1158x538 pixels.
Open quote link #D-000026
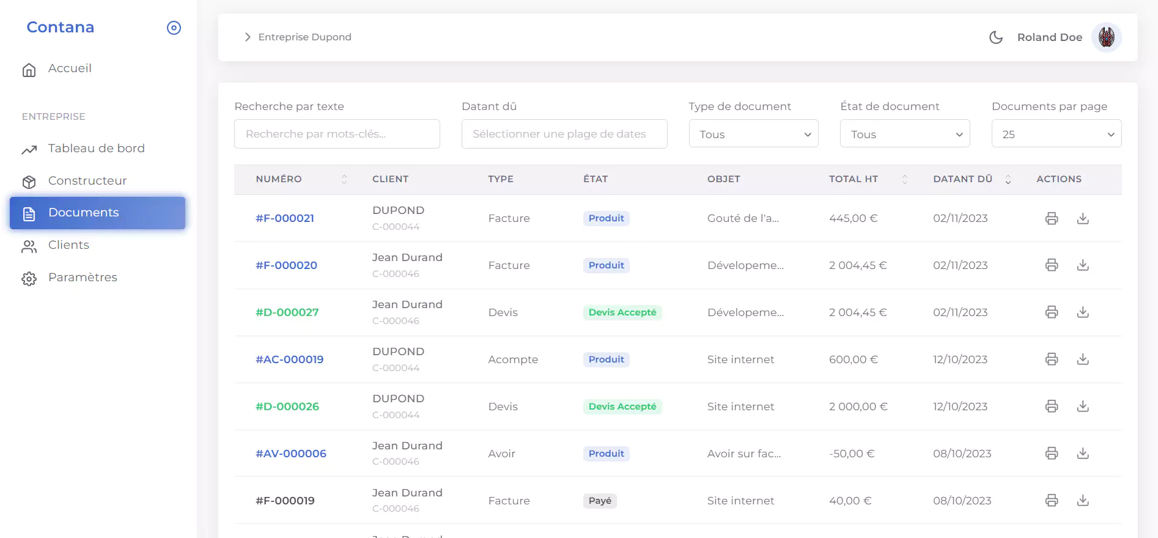pyautogui.click(x=287, y=407)
